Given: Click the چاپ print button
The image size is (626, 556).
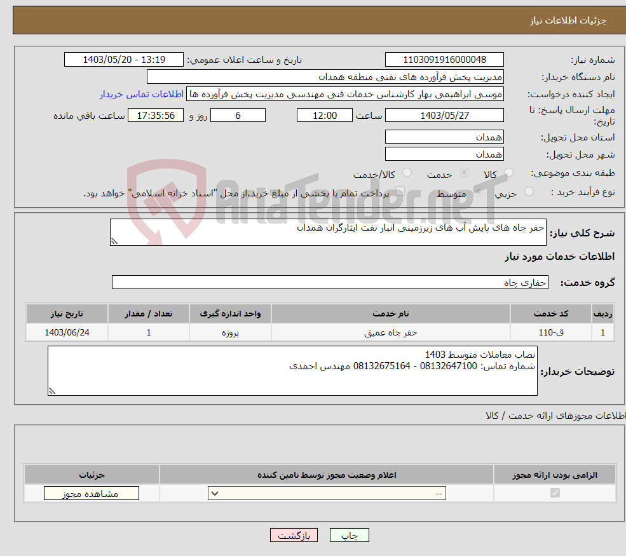Looking at the screenshot, I should (350, 535).
